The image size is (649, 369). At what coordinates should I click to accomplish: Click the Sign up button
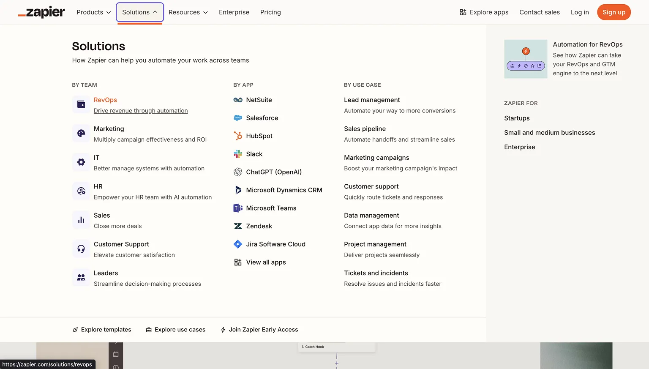[614, 12]
